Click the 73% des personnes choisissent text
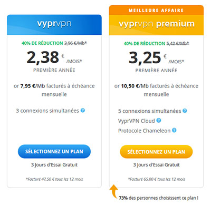The image size is (211, 205). click(x=159, y=198)
